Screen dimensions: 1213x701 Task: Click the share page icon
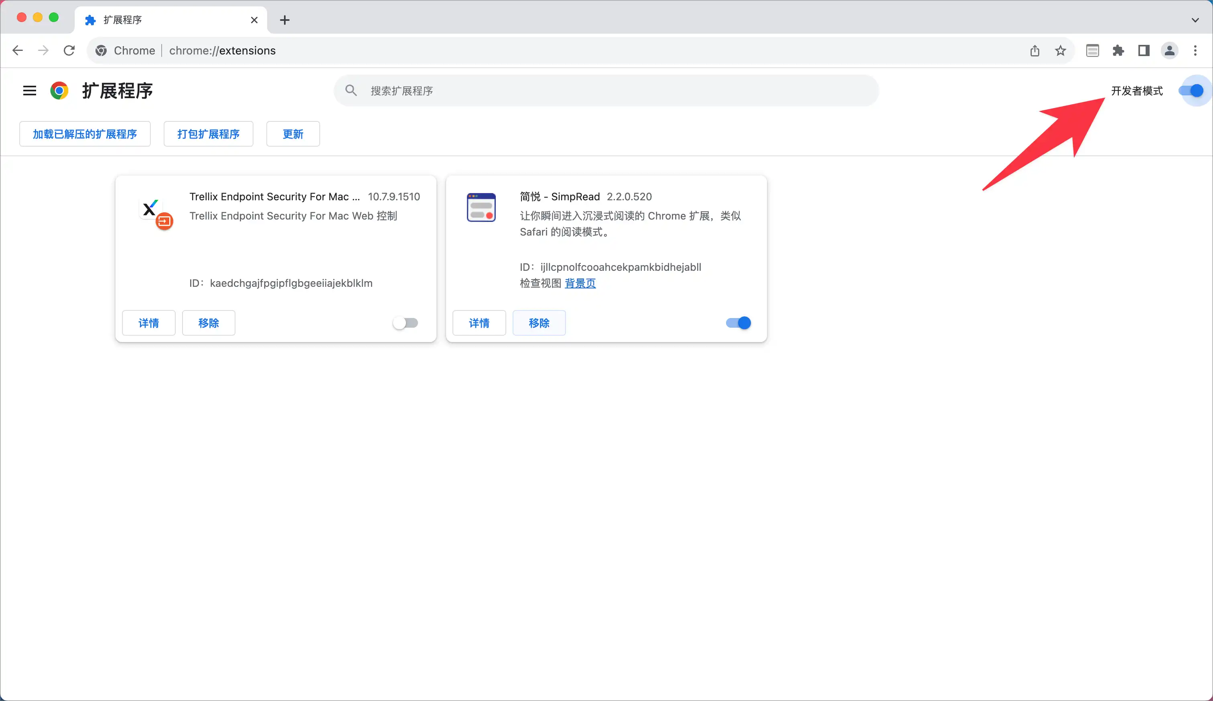click(1034, 50)
